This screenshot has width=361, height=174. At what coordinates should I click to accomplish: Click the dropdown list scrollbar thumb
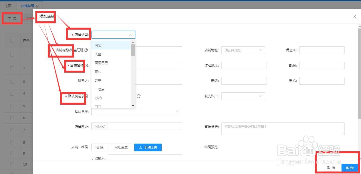point(133,50)
